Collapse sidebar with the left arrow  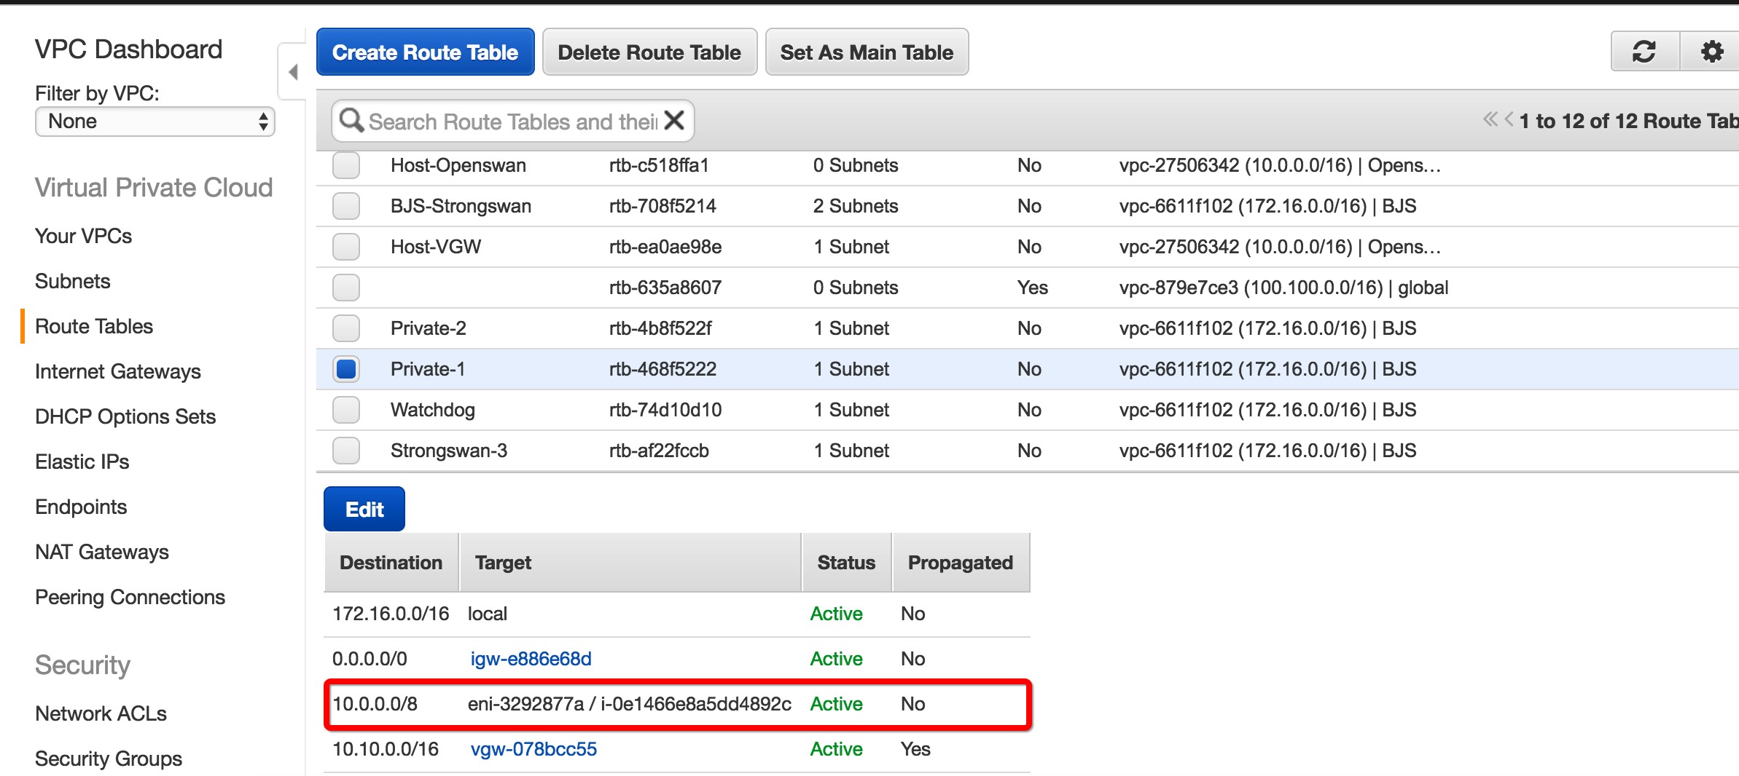pyautogui.click(x=293, y=72)
